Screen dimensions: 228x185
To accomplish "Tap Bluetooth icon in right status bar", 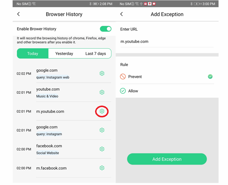I will tap(192, 4).
